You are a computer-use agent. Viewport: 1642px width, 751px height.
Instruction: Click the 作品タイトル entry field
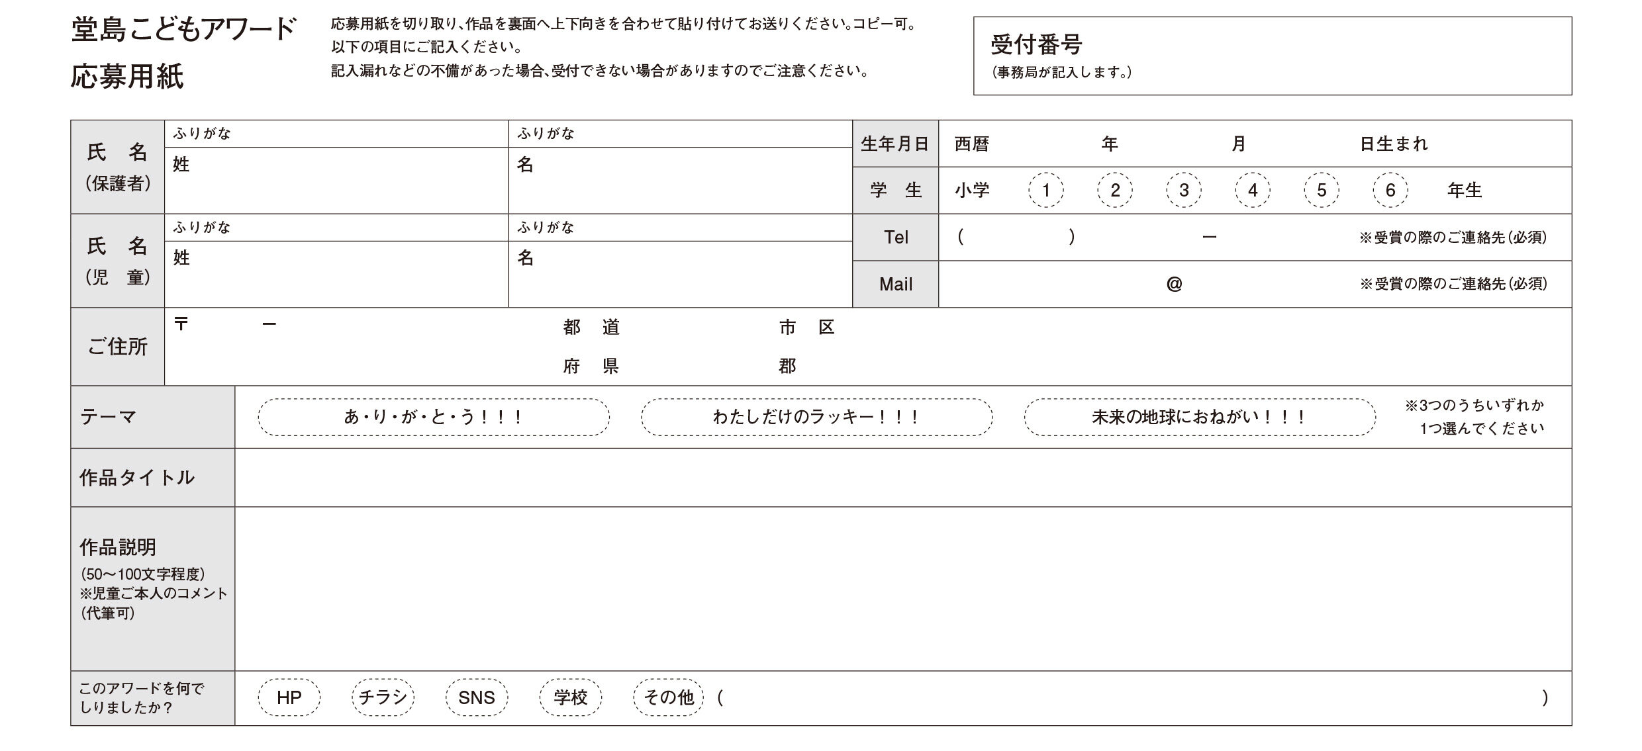coord(903,478)
